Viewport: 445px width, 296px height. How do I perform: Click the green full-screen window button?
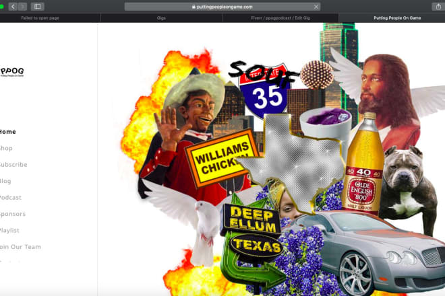click(x=1, y=7)
